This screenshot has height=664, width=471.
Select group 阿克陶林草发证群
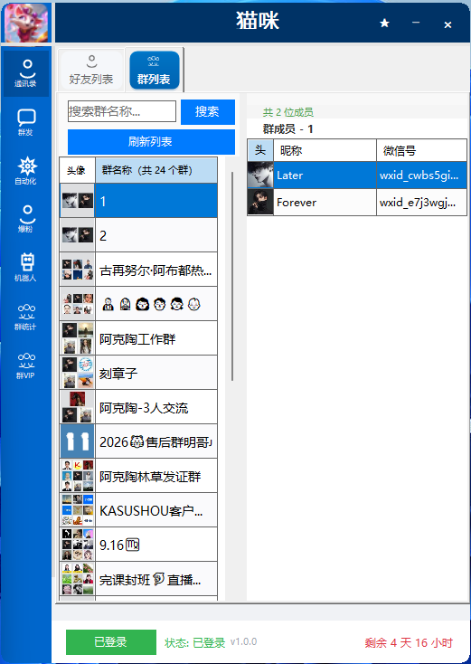pyautogui.click(x=156, y=476)
